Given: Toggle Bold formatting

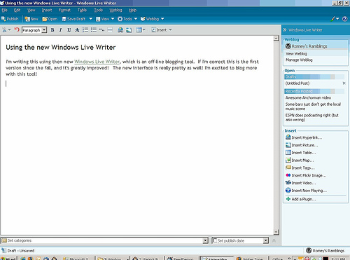Looking at the screenshot, I should [52, 30].
